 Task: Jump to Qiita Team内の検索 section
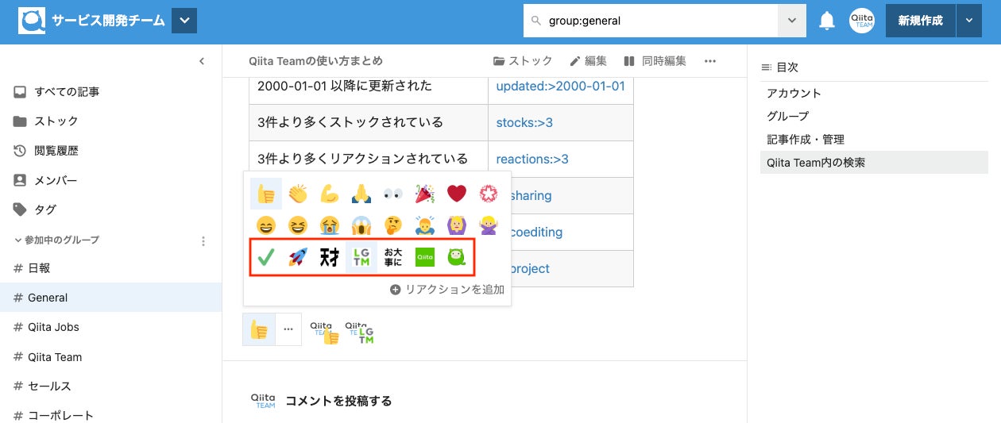coord(874,163)
